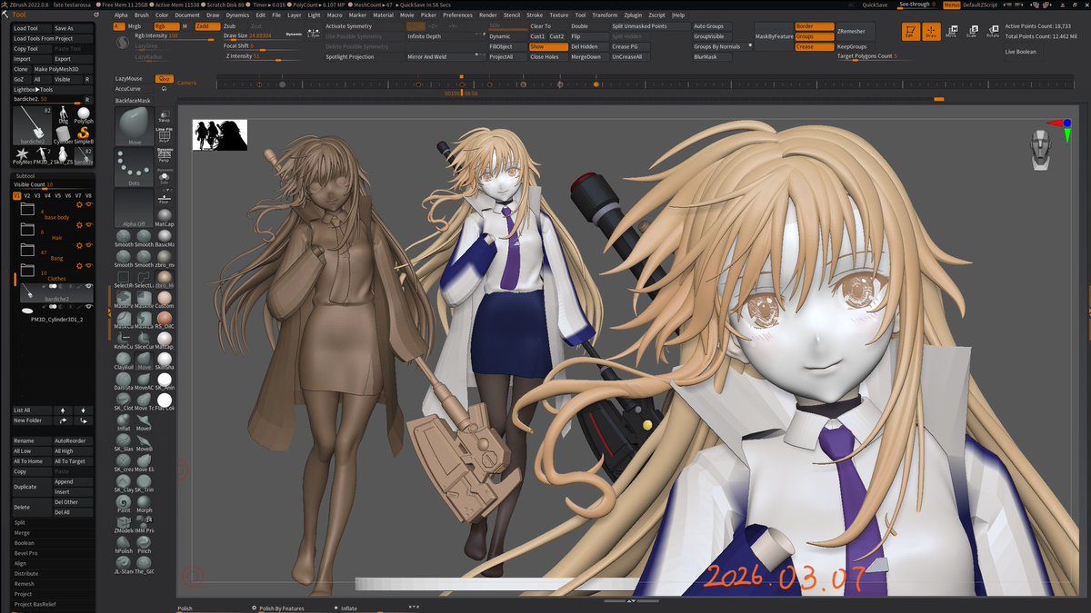Expand the Split section

coord(20,523)
